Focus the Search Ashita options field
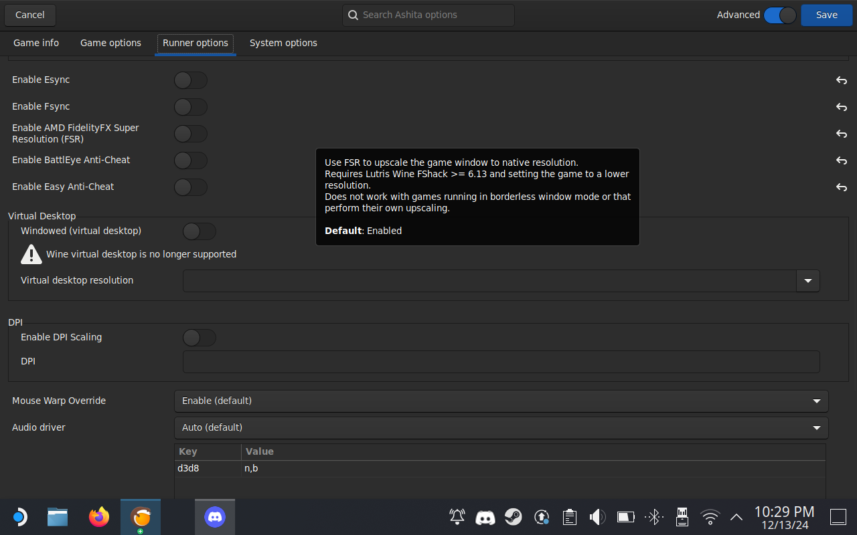 428,15
